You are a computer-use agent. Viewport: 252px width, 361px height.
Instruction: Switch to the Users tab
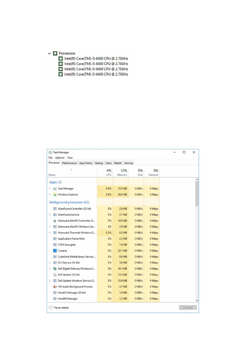click(x=109, y=163)
